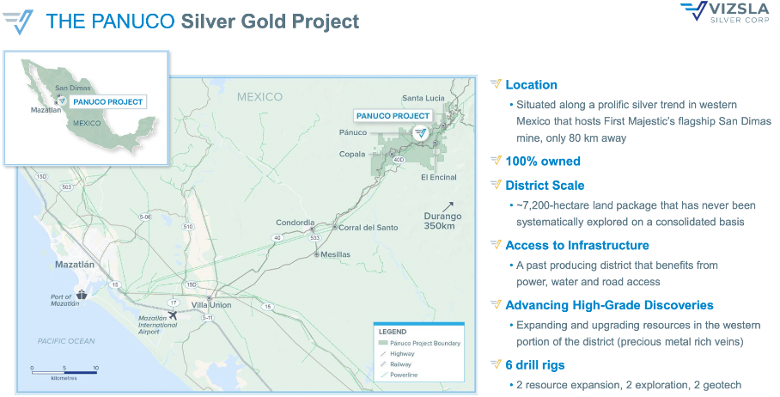Click the San Dimas label in inset map
This screenshot has height=397, width=780.
pos(73,88)
